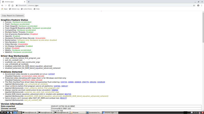Click the red power icon in system tray

pyautogui.click(x=202, y=113)
